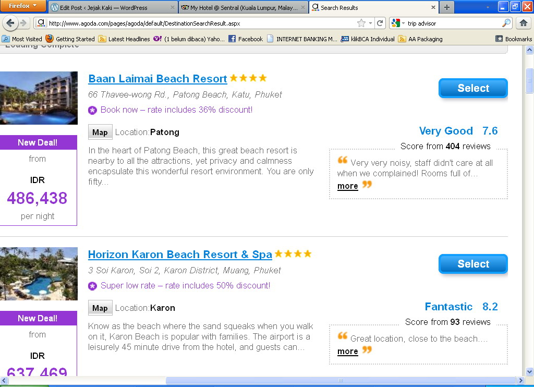Image resolution: width=534 pixels, height=387 pixels.
Task: Expand the URL history dropdown arrow
Action: 371,23
